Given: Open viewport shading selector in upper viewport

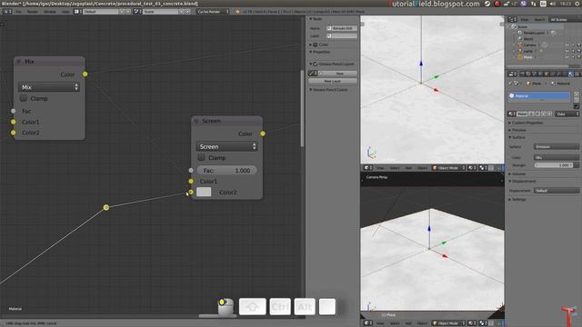Looking at the screenshot, I should point(472,168).
